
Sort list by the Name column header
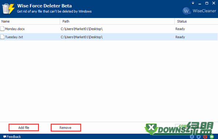pos(30,21)
